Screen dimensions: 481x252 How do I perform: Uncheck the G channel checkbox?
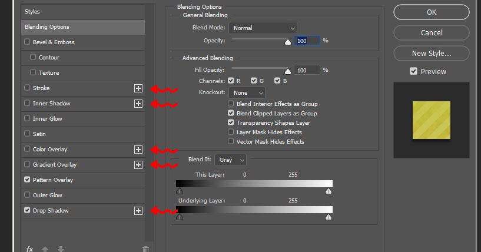point(253,81)
